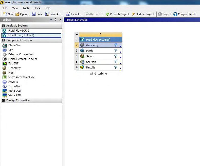Click the Solution cell's blue corner arrow
The image size is (200, 166).
coord(120,63)
